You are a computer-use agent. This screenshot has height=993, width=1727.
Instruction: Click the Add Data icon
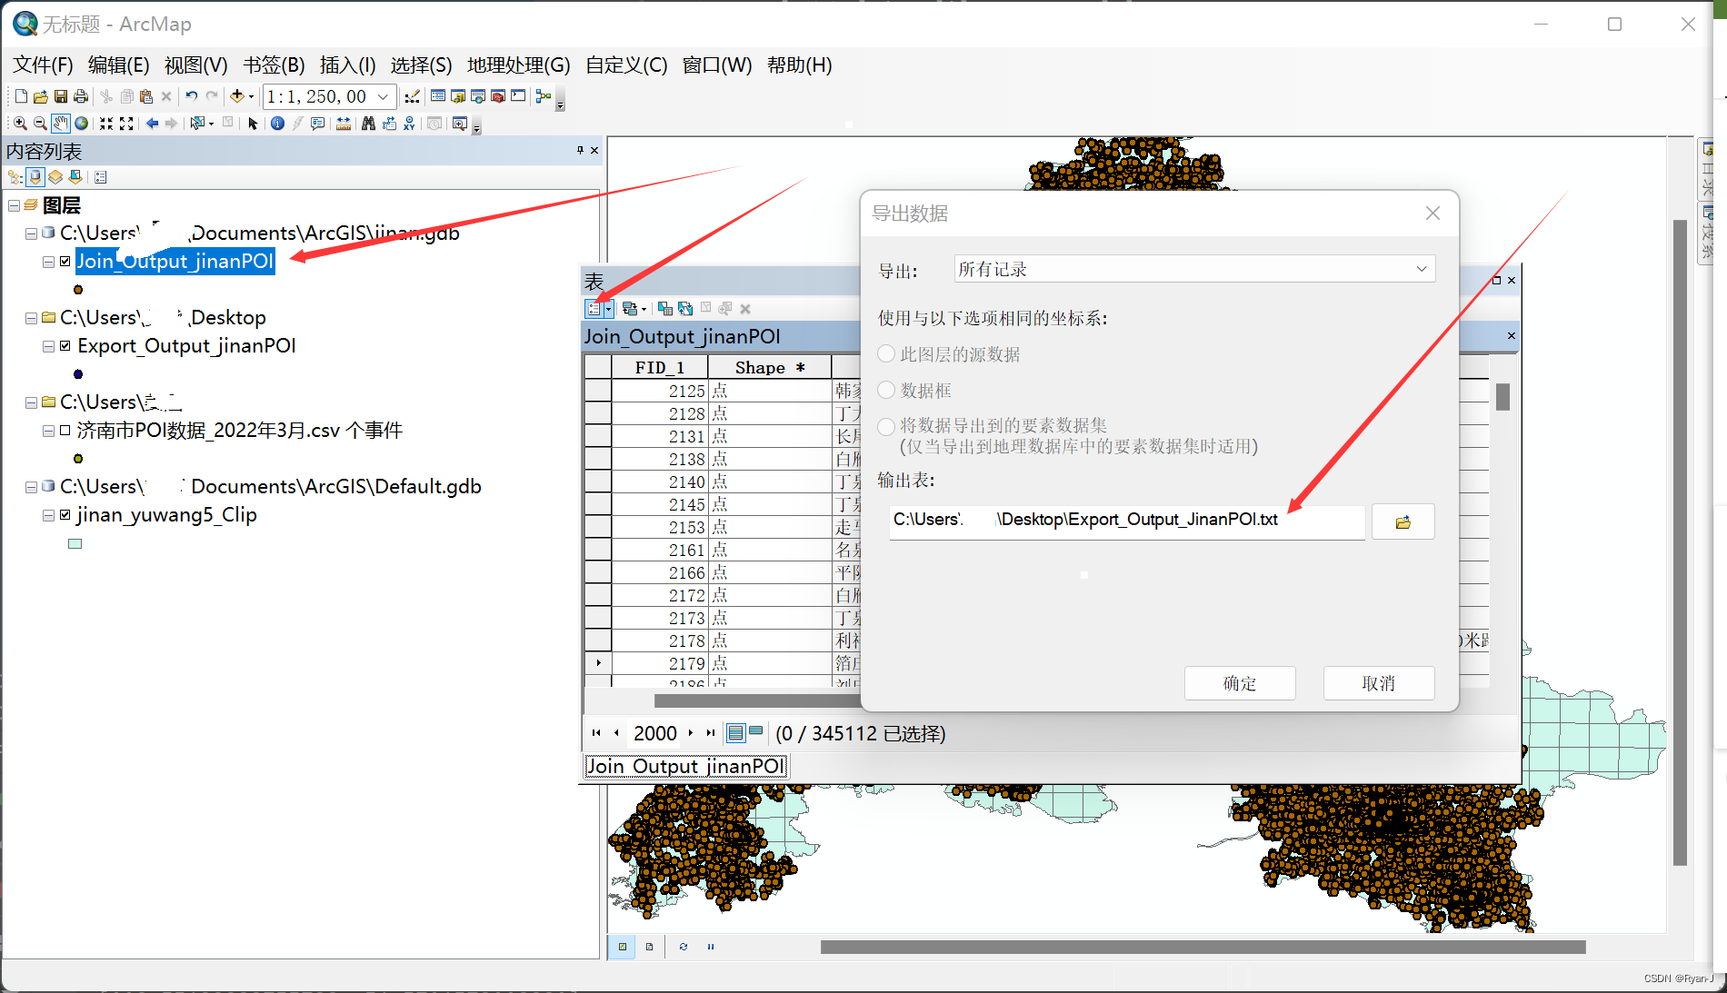coord(237,96)
